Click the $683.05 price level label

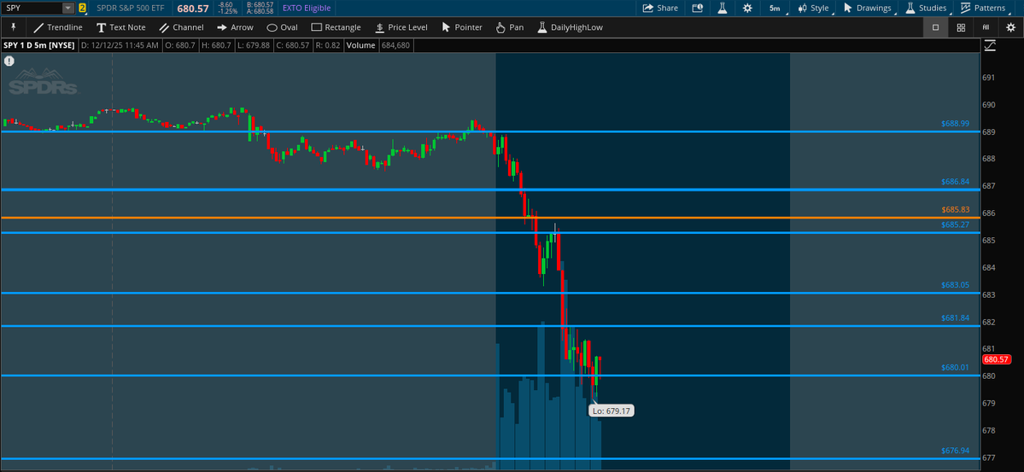tap(955, 284)
